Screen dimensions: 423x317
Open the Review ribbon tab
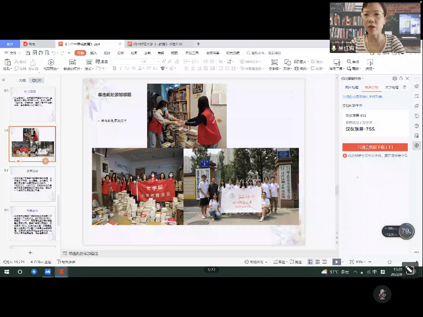pyautogui.click(x=161, y=53)
